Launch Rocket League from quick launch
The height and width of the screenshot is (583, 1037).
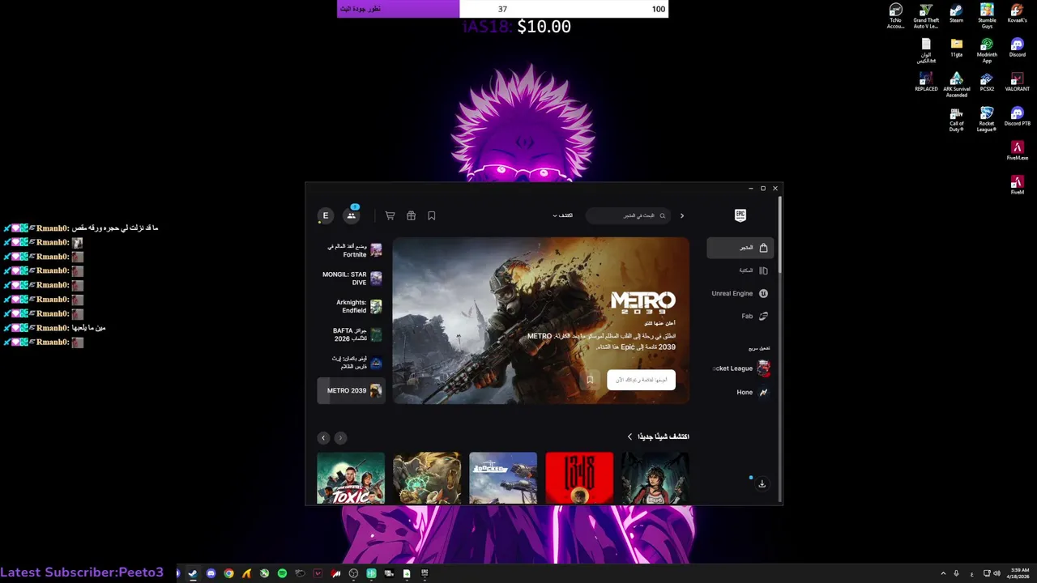(x=740, y=368)
